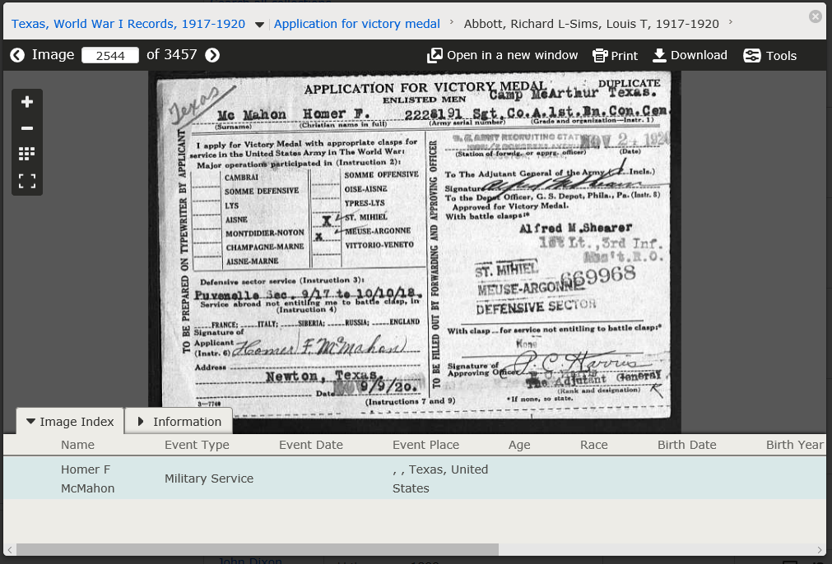This screenshot has width=832, height=564.
Task: Click the scanned victory medal application image
Action: (x=415, y=245)
